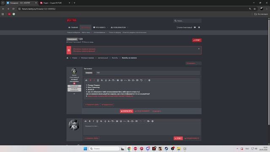Click the NEXTRP logo
Viewport: 270px width, 152px height.
[x=72, y=20]
